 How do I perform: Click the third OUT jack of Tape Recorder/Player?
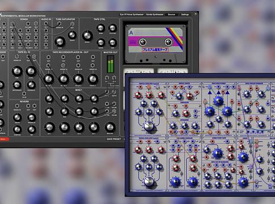(x=78, y=57)
